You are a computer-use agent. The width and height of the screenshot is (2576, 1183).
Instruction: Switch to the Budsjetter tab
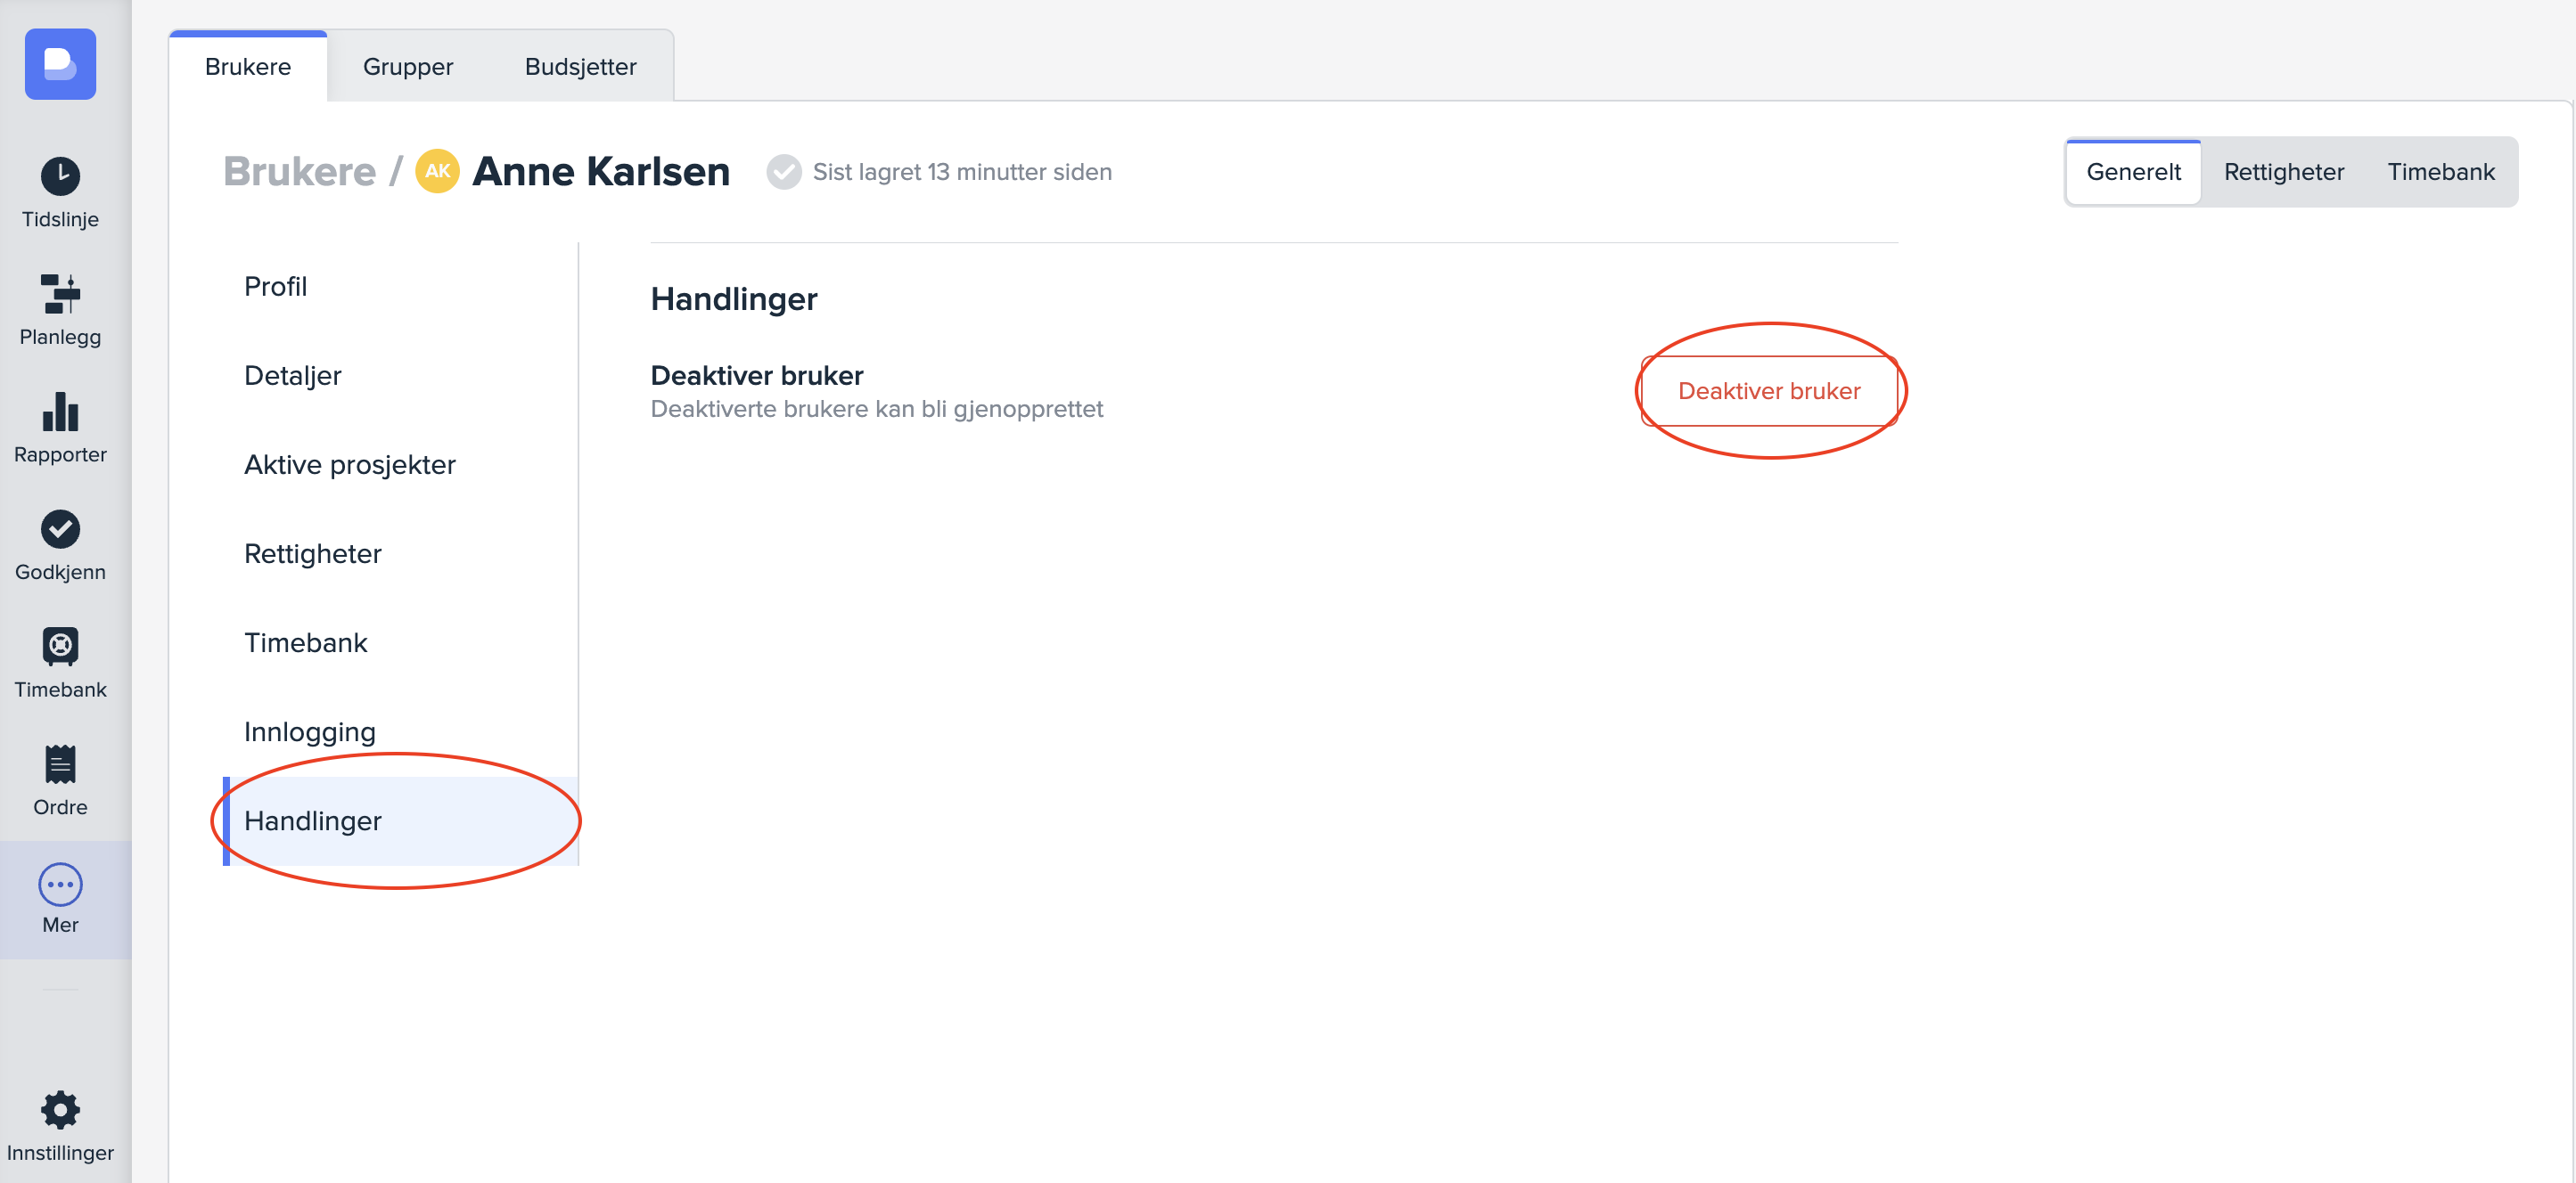click(580, 67)
